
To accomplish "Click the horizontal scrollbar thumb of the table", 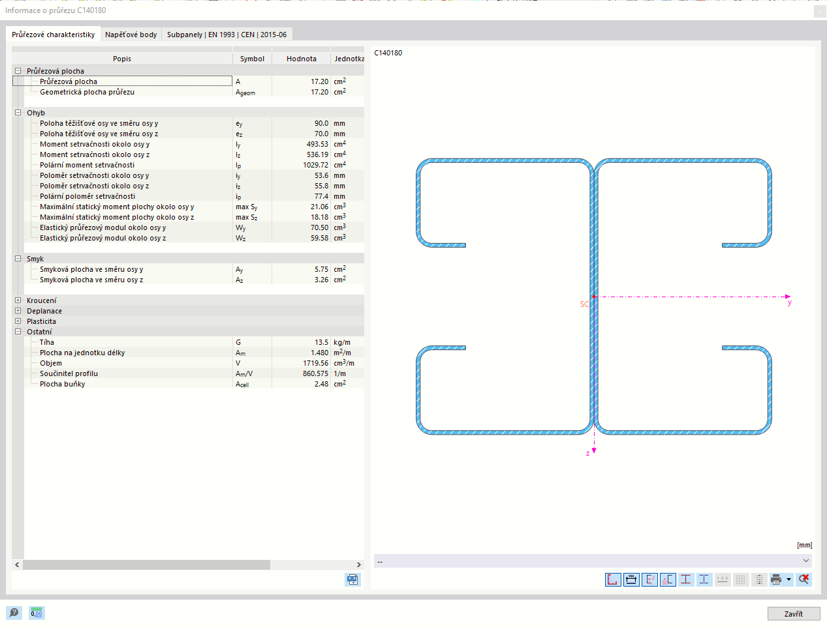I will click(146, 564).
